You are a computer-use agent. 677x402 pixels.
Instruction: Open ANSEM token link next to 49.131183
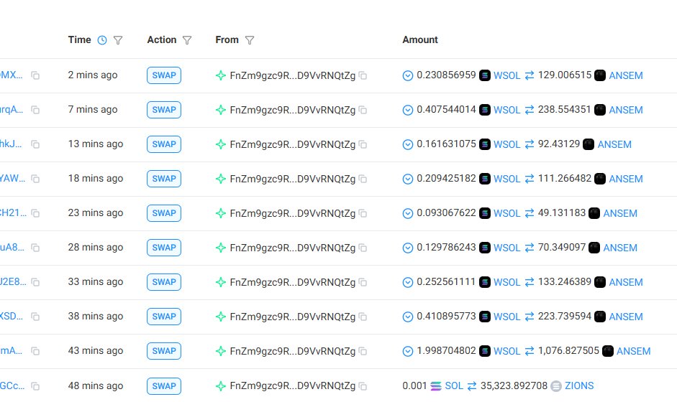pos(620,213)
